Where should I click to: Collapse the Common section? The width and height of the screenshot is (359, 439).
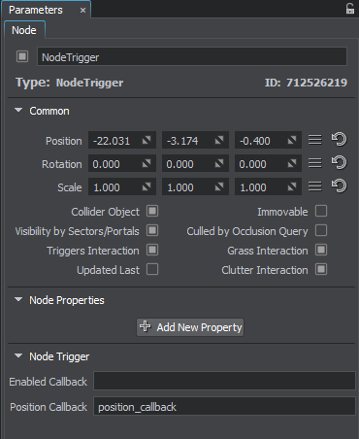tap(18, 111)
